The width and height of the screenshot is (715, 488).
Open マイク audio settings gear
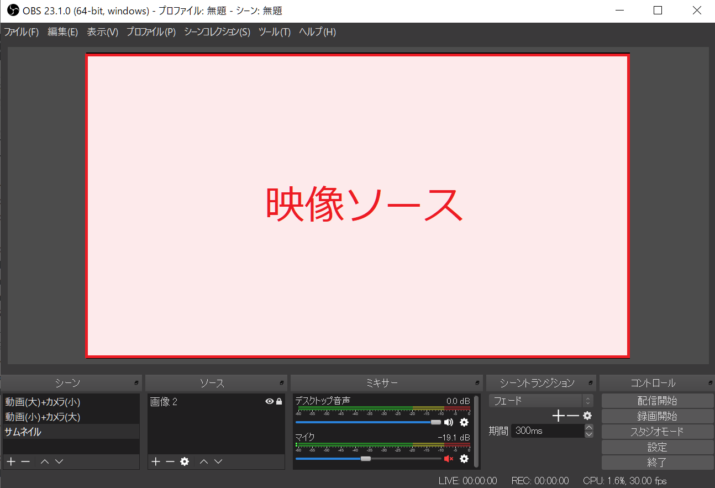[x=464, y=459]
